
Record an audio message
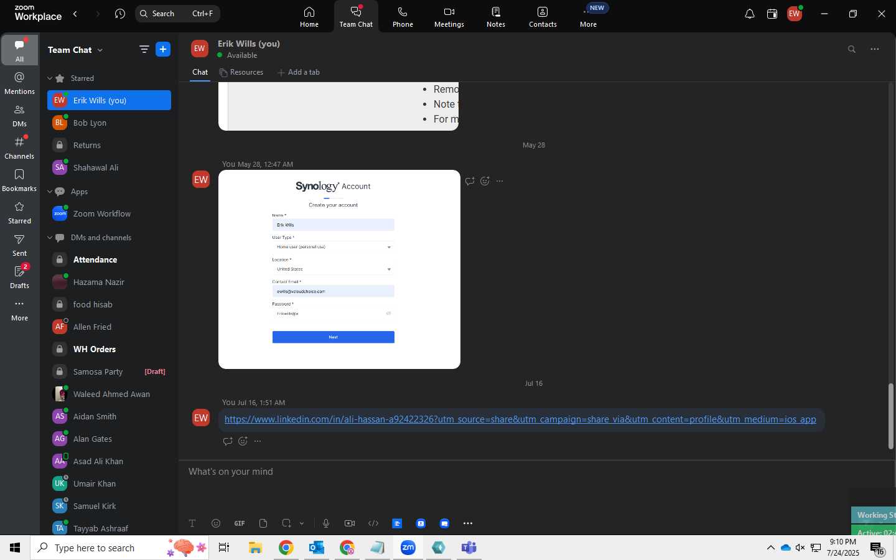[326, 523]
